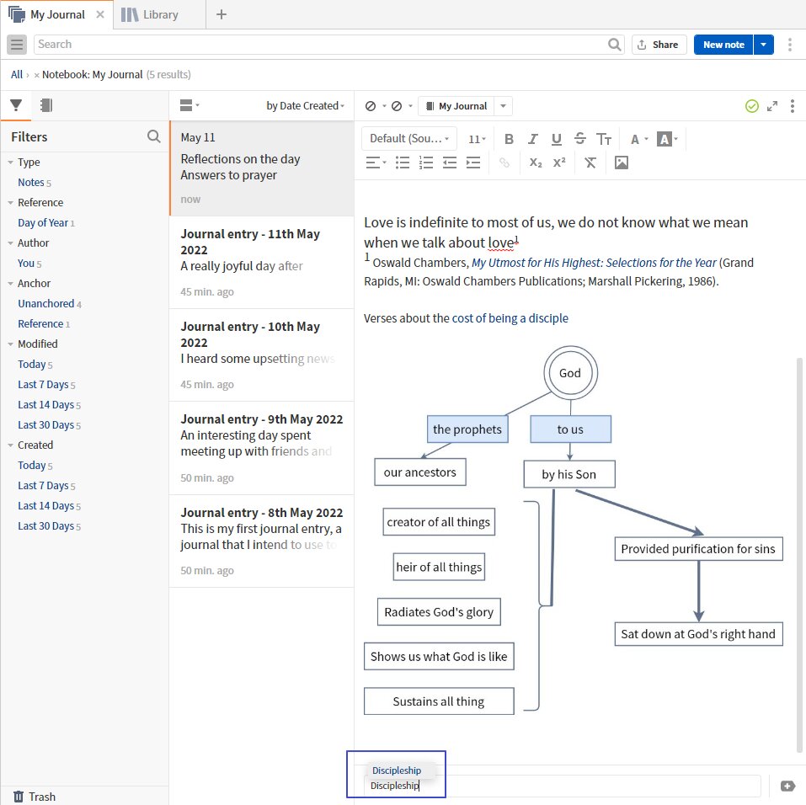The width and height of the screenshot is (806, 805).
Task: Collapse the Type filter group
Action: [10, 162]
